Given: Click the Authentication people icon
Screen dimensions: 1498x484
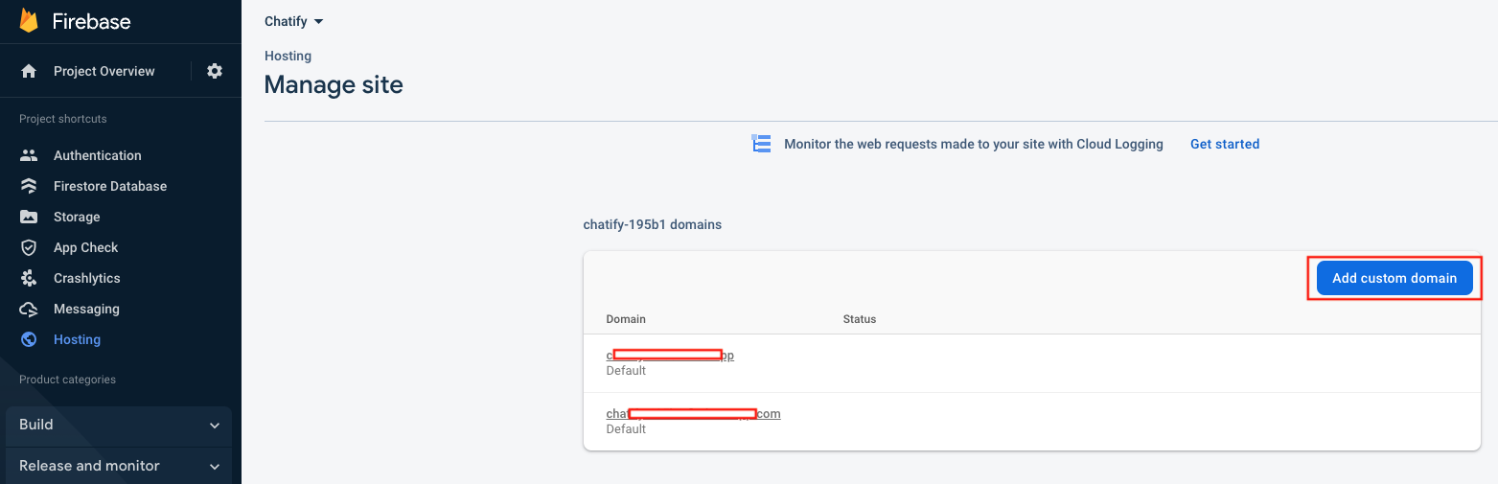Looking at the screenshot, I should click(x=29, y=155).
